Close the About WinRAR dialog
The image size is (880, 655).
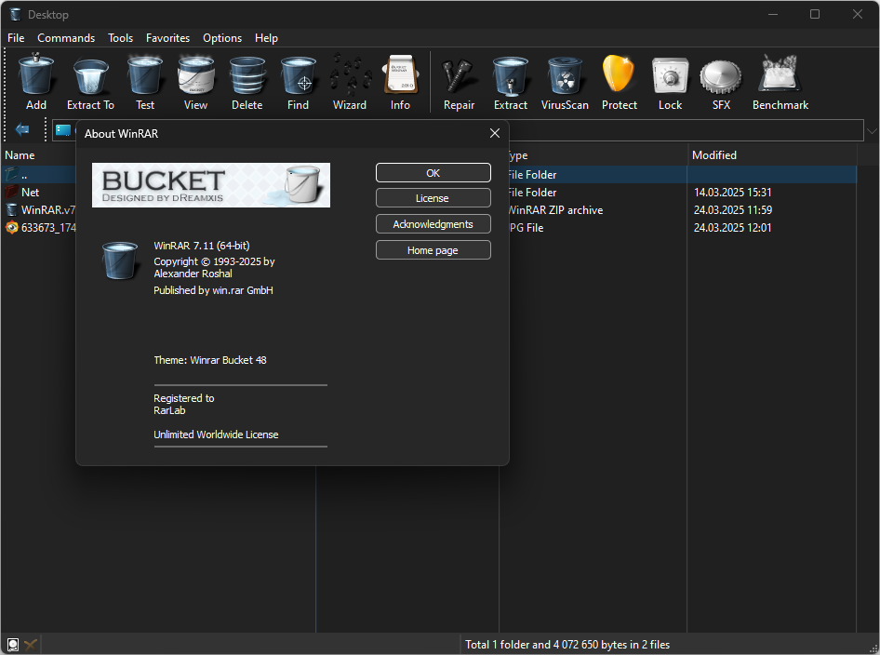coord(495,133)
